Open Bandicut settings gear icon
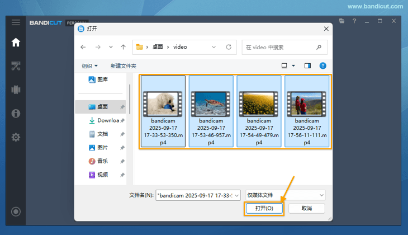The width and height of the screenshot is (408, 235). tap(16, 137)
